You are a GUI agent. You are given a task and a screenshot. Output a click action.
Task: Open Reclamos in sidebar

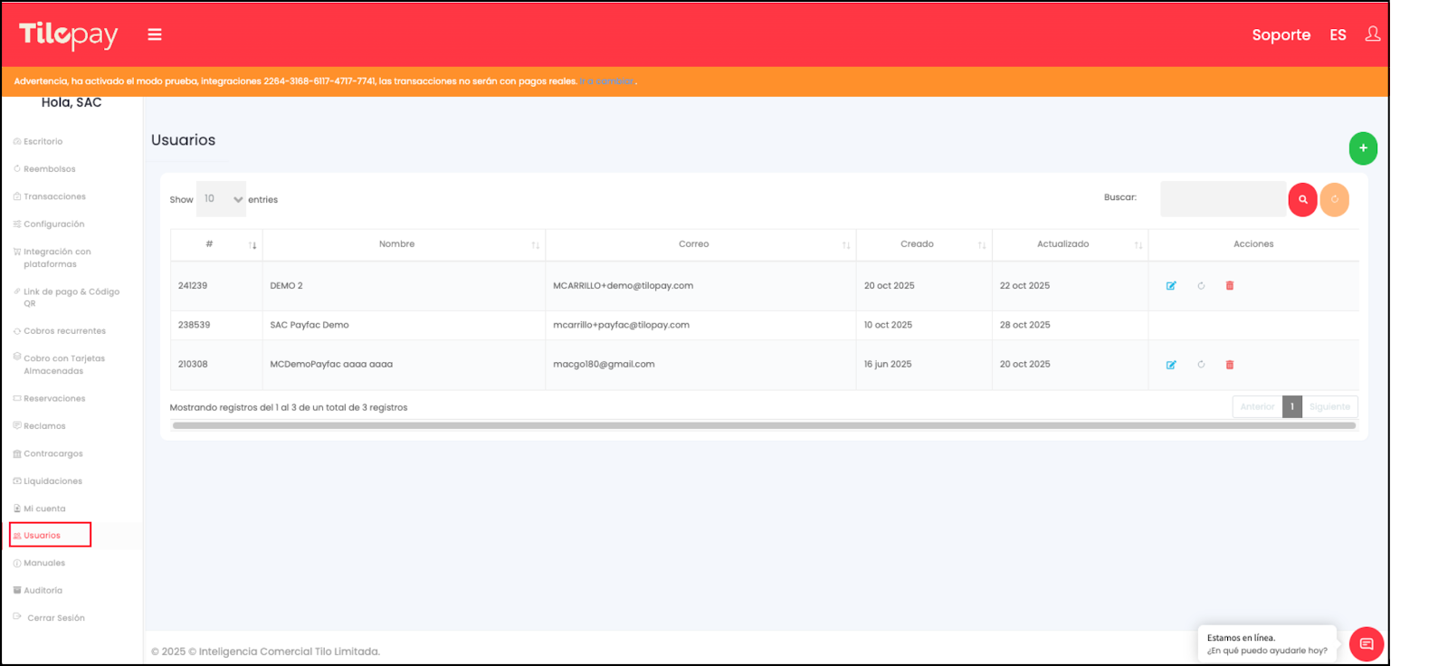40,426
